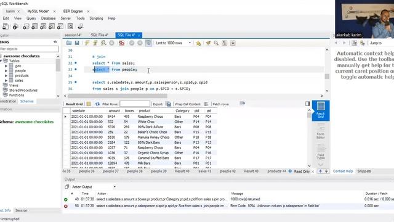The height and width of the screenshot is (222, 394).
Task: Click the filter objects search box
Action: pos(29,49)
